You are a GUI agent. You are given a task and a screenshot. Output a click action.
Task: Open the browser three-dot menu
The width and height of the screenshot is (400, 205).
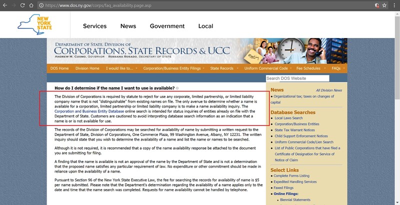[x=394, y=5]
